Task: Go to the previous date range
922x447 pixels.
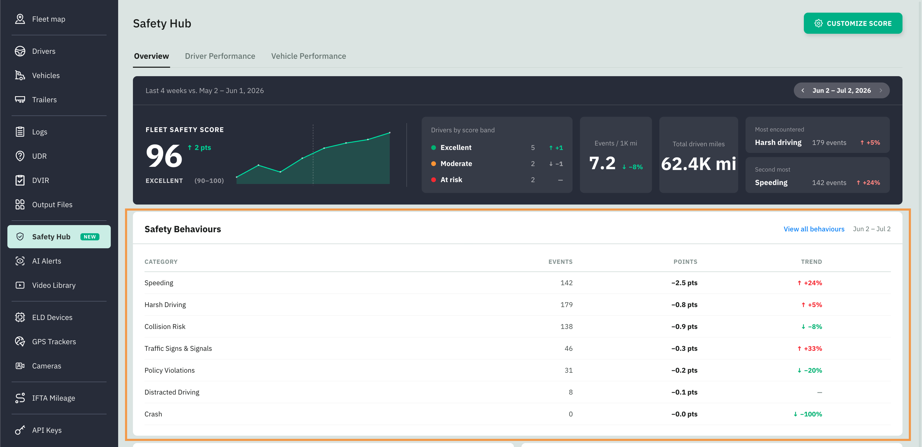Action: 803,90
